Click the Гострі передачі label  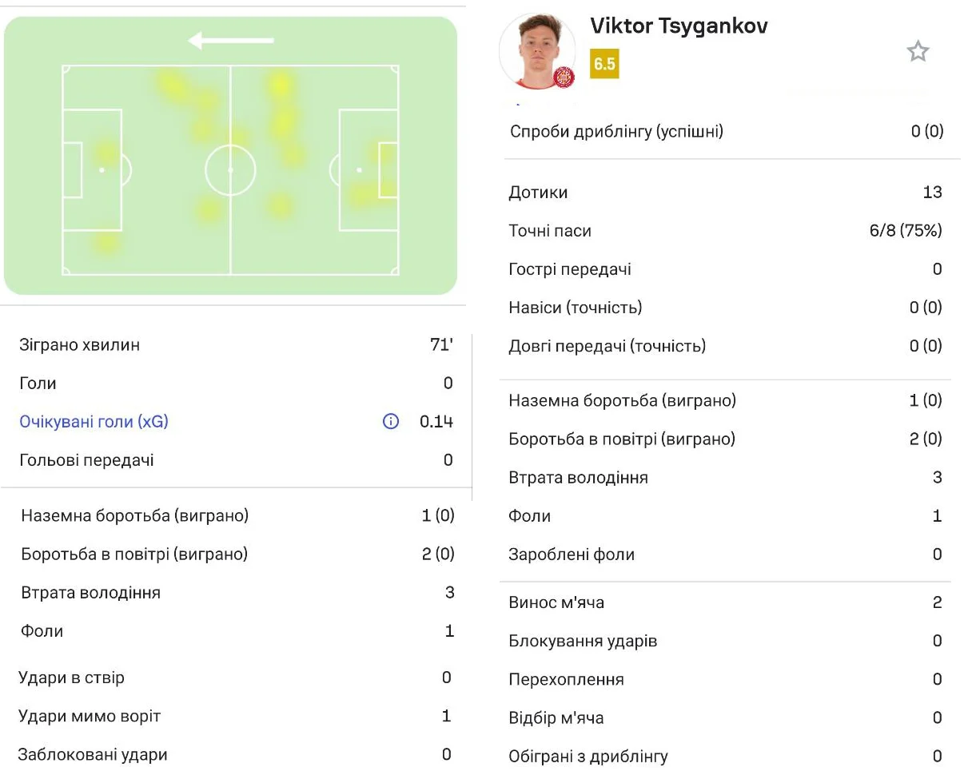(x=569, y=269)
